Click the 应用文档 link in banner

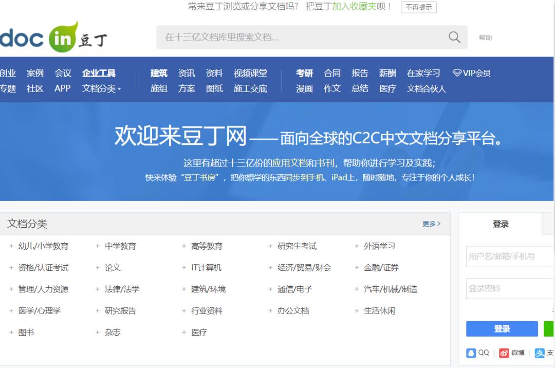(289, 163)
